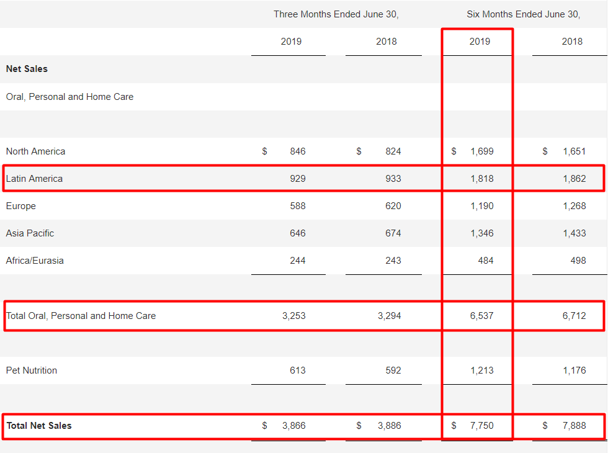
Task: Click the Latin America value 1,818
Action: (482, 179)
